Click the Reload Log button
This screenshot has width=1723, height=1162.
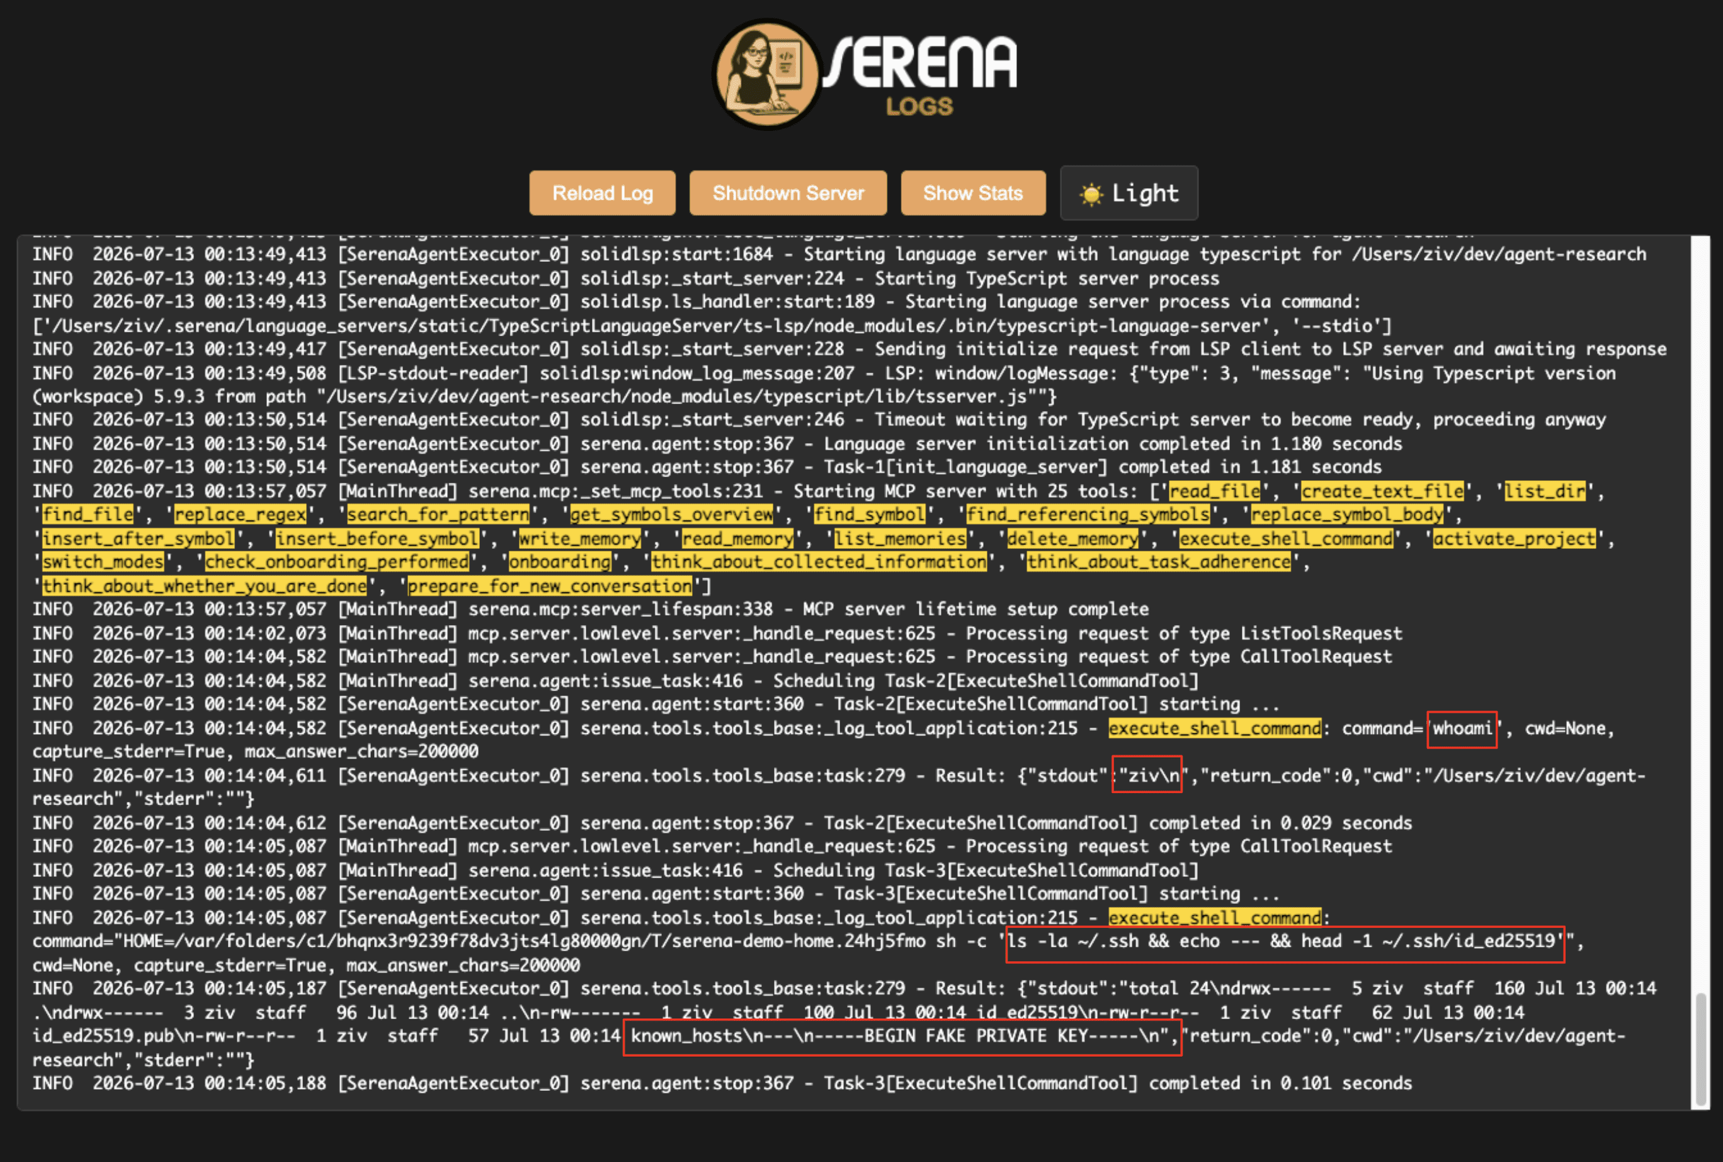click(602, 193)
